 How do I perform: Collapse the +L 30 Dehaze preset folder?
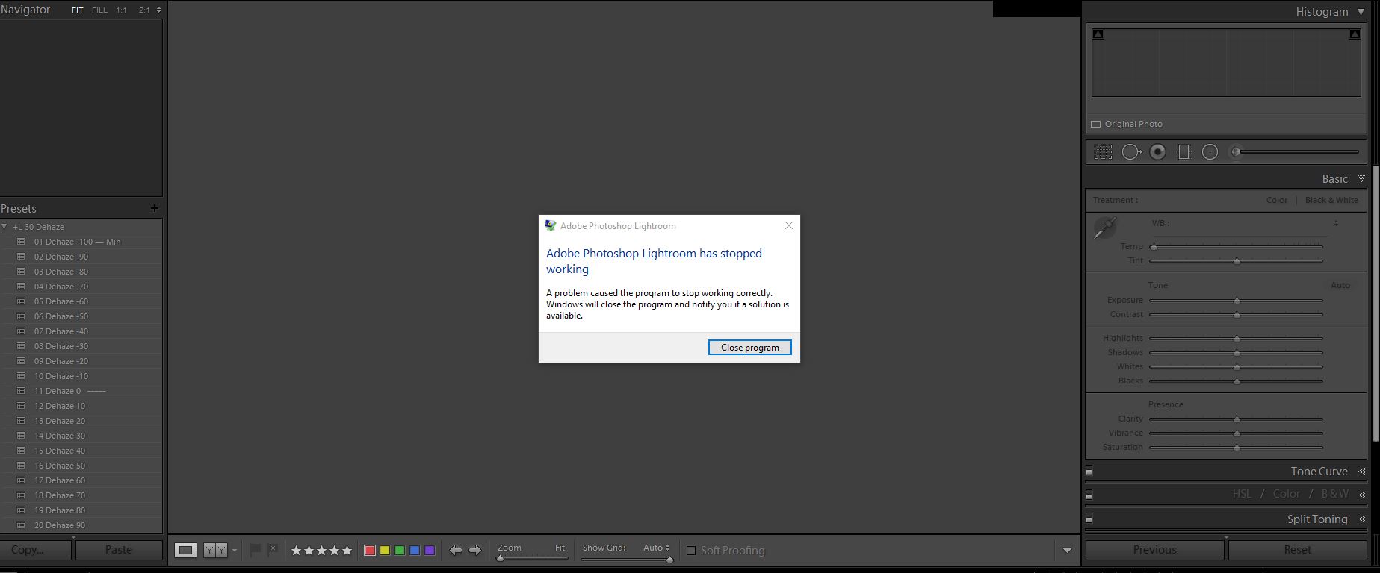click(x=4, y=227)
